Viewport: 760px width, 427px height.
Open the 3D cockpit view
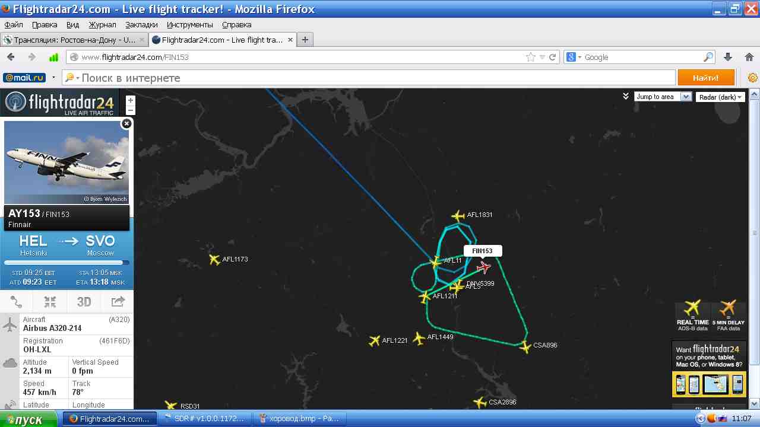click(84, 302)
